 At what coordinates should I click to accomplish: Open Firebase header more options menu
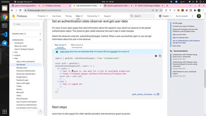(x=192, y=16)
